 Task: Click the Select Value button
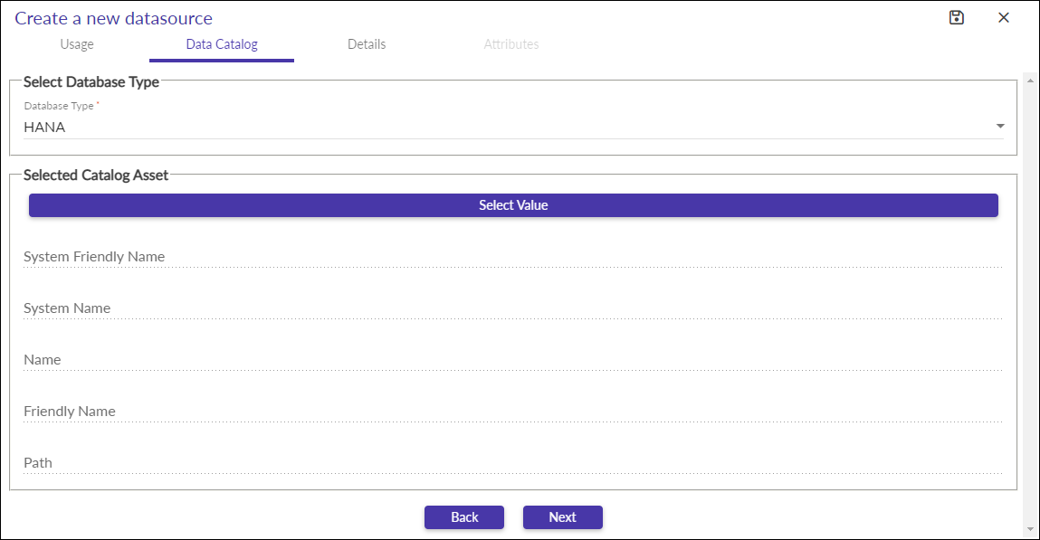513,205
